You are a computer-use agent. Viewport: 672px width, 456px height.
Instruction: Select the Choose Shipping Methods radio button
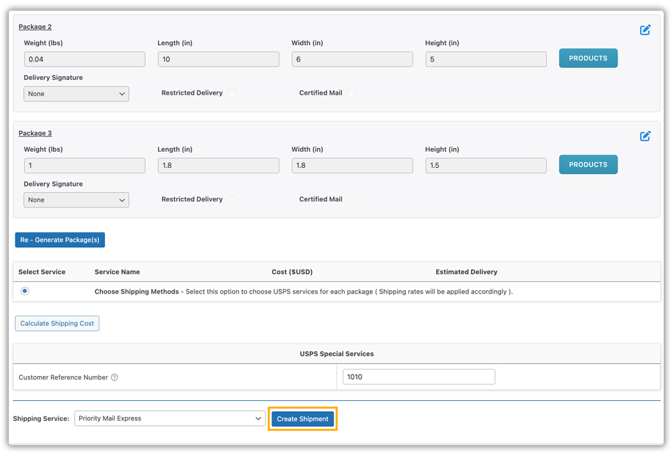click(x=24, y=291)
